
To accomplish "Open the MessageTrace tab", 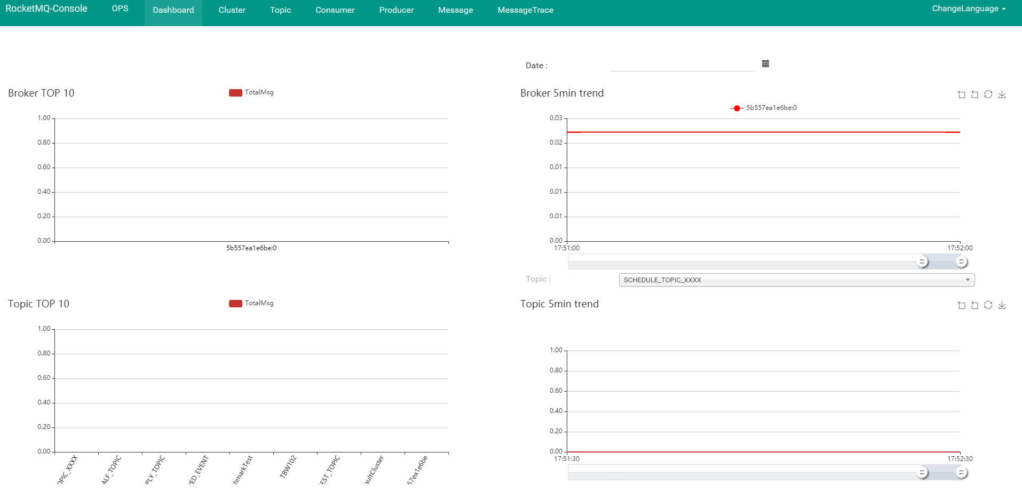I will pyautogui.click(x=526, y=10).
